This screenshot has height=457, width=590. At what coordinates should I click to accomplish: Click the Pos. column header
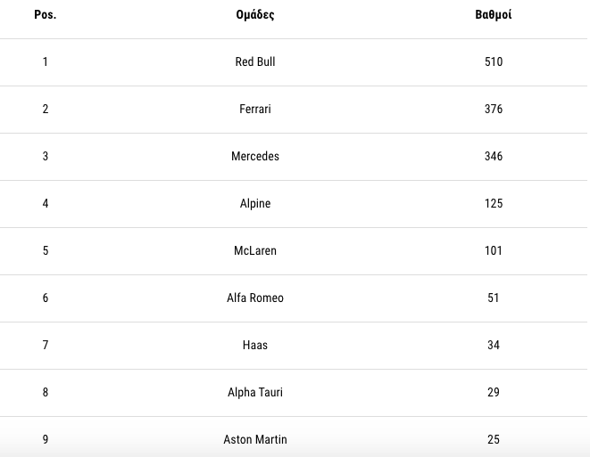click(x=45, y=15)
